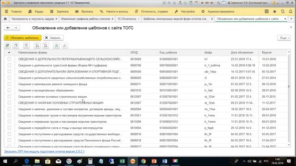The width and height of the screenshot is (296, 166).
Task: Close the Изменение графиков работы tab
Action: click(112, 19)
